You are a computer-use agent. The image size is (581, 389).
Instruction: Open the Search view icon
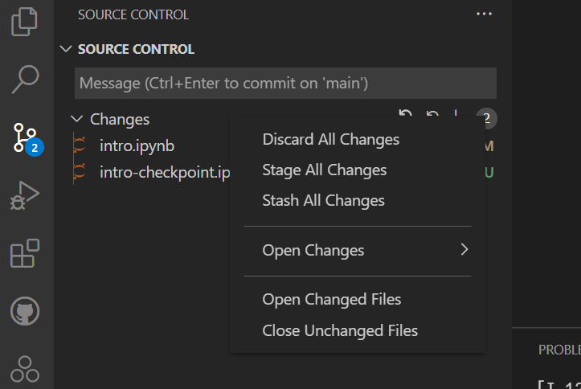tap(25, 79)
